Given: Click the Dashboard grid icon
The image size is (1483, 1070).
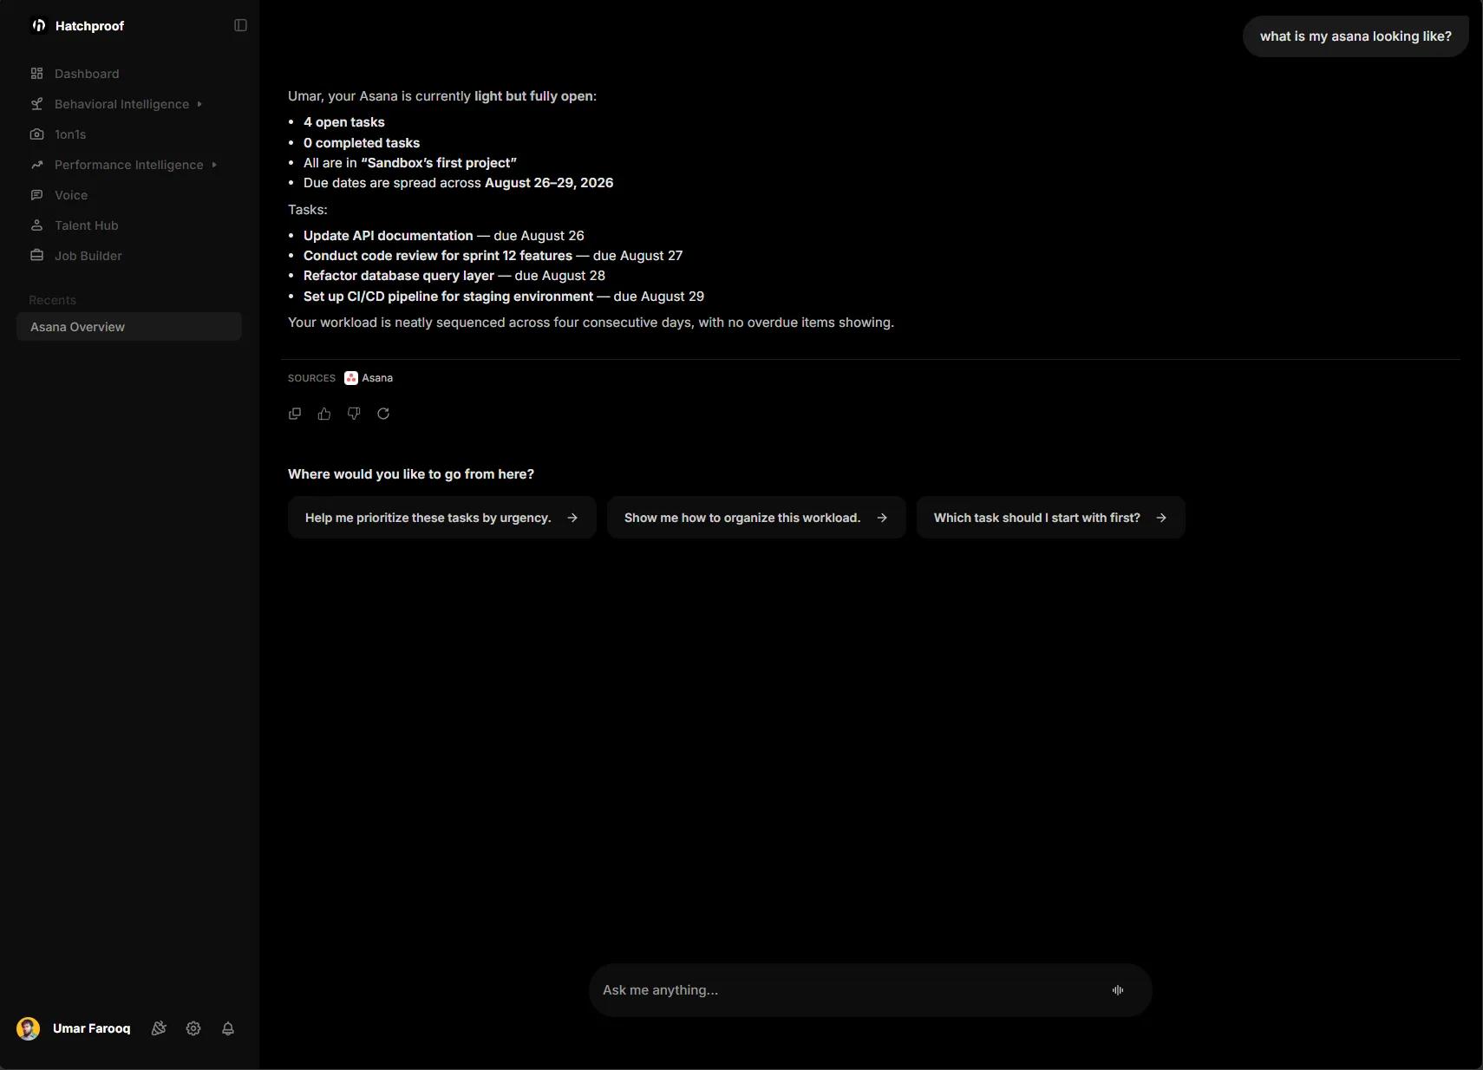Looking at the screenshot, I should click(x=36, y=74).
